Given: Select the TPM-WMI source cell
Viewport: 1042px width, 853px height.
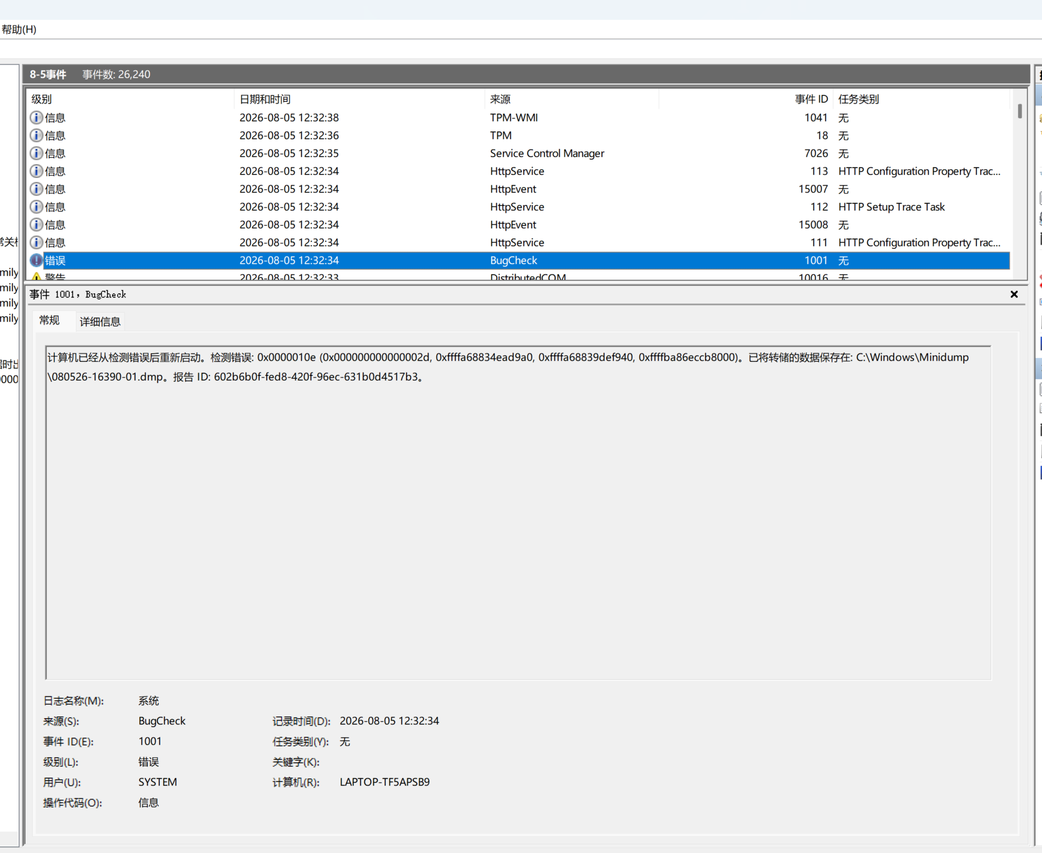Looking at the screenshot, I should [514, 117].
